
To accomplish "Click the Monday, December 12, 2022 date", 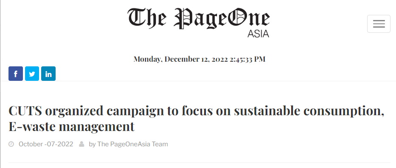I will (181, 59).
